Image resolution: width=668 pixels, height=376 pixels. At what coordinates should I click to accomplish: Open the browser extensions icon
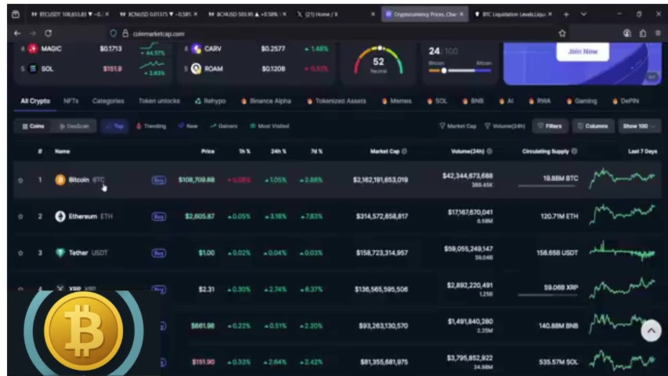tap(643, 33)
